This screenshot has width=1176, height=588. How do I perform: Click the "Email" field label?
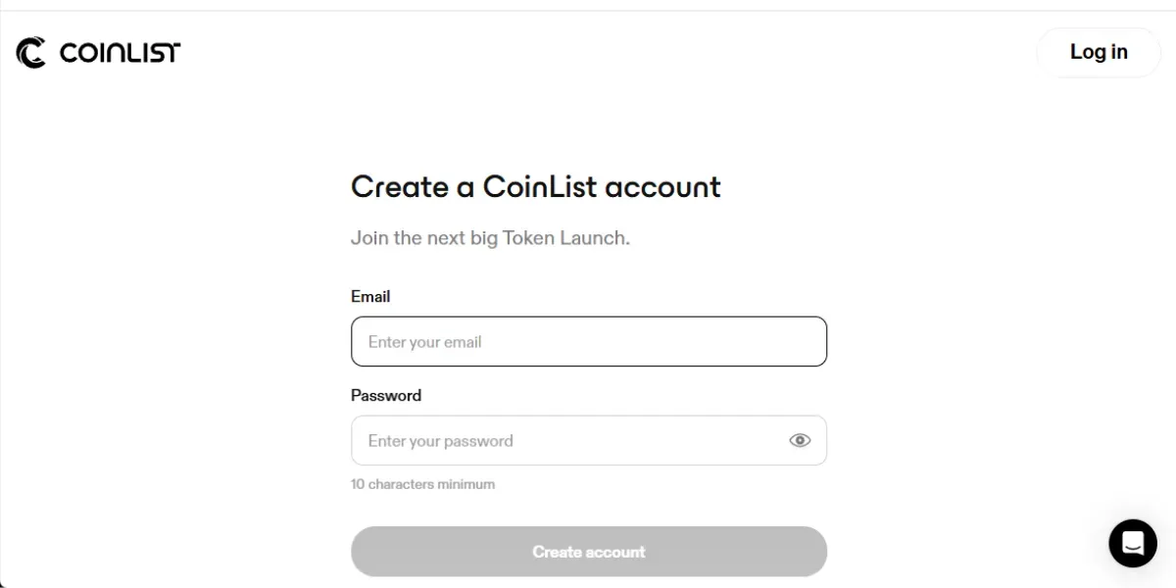point(370,296)
